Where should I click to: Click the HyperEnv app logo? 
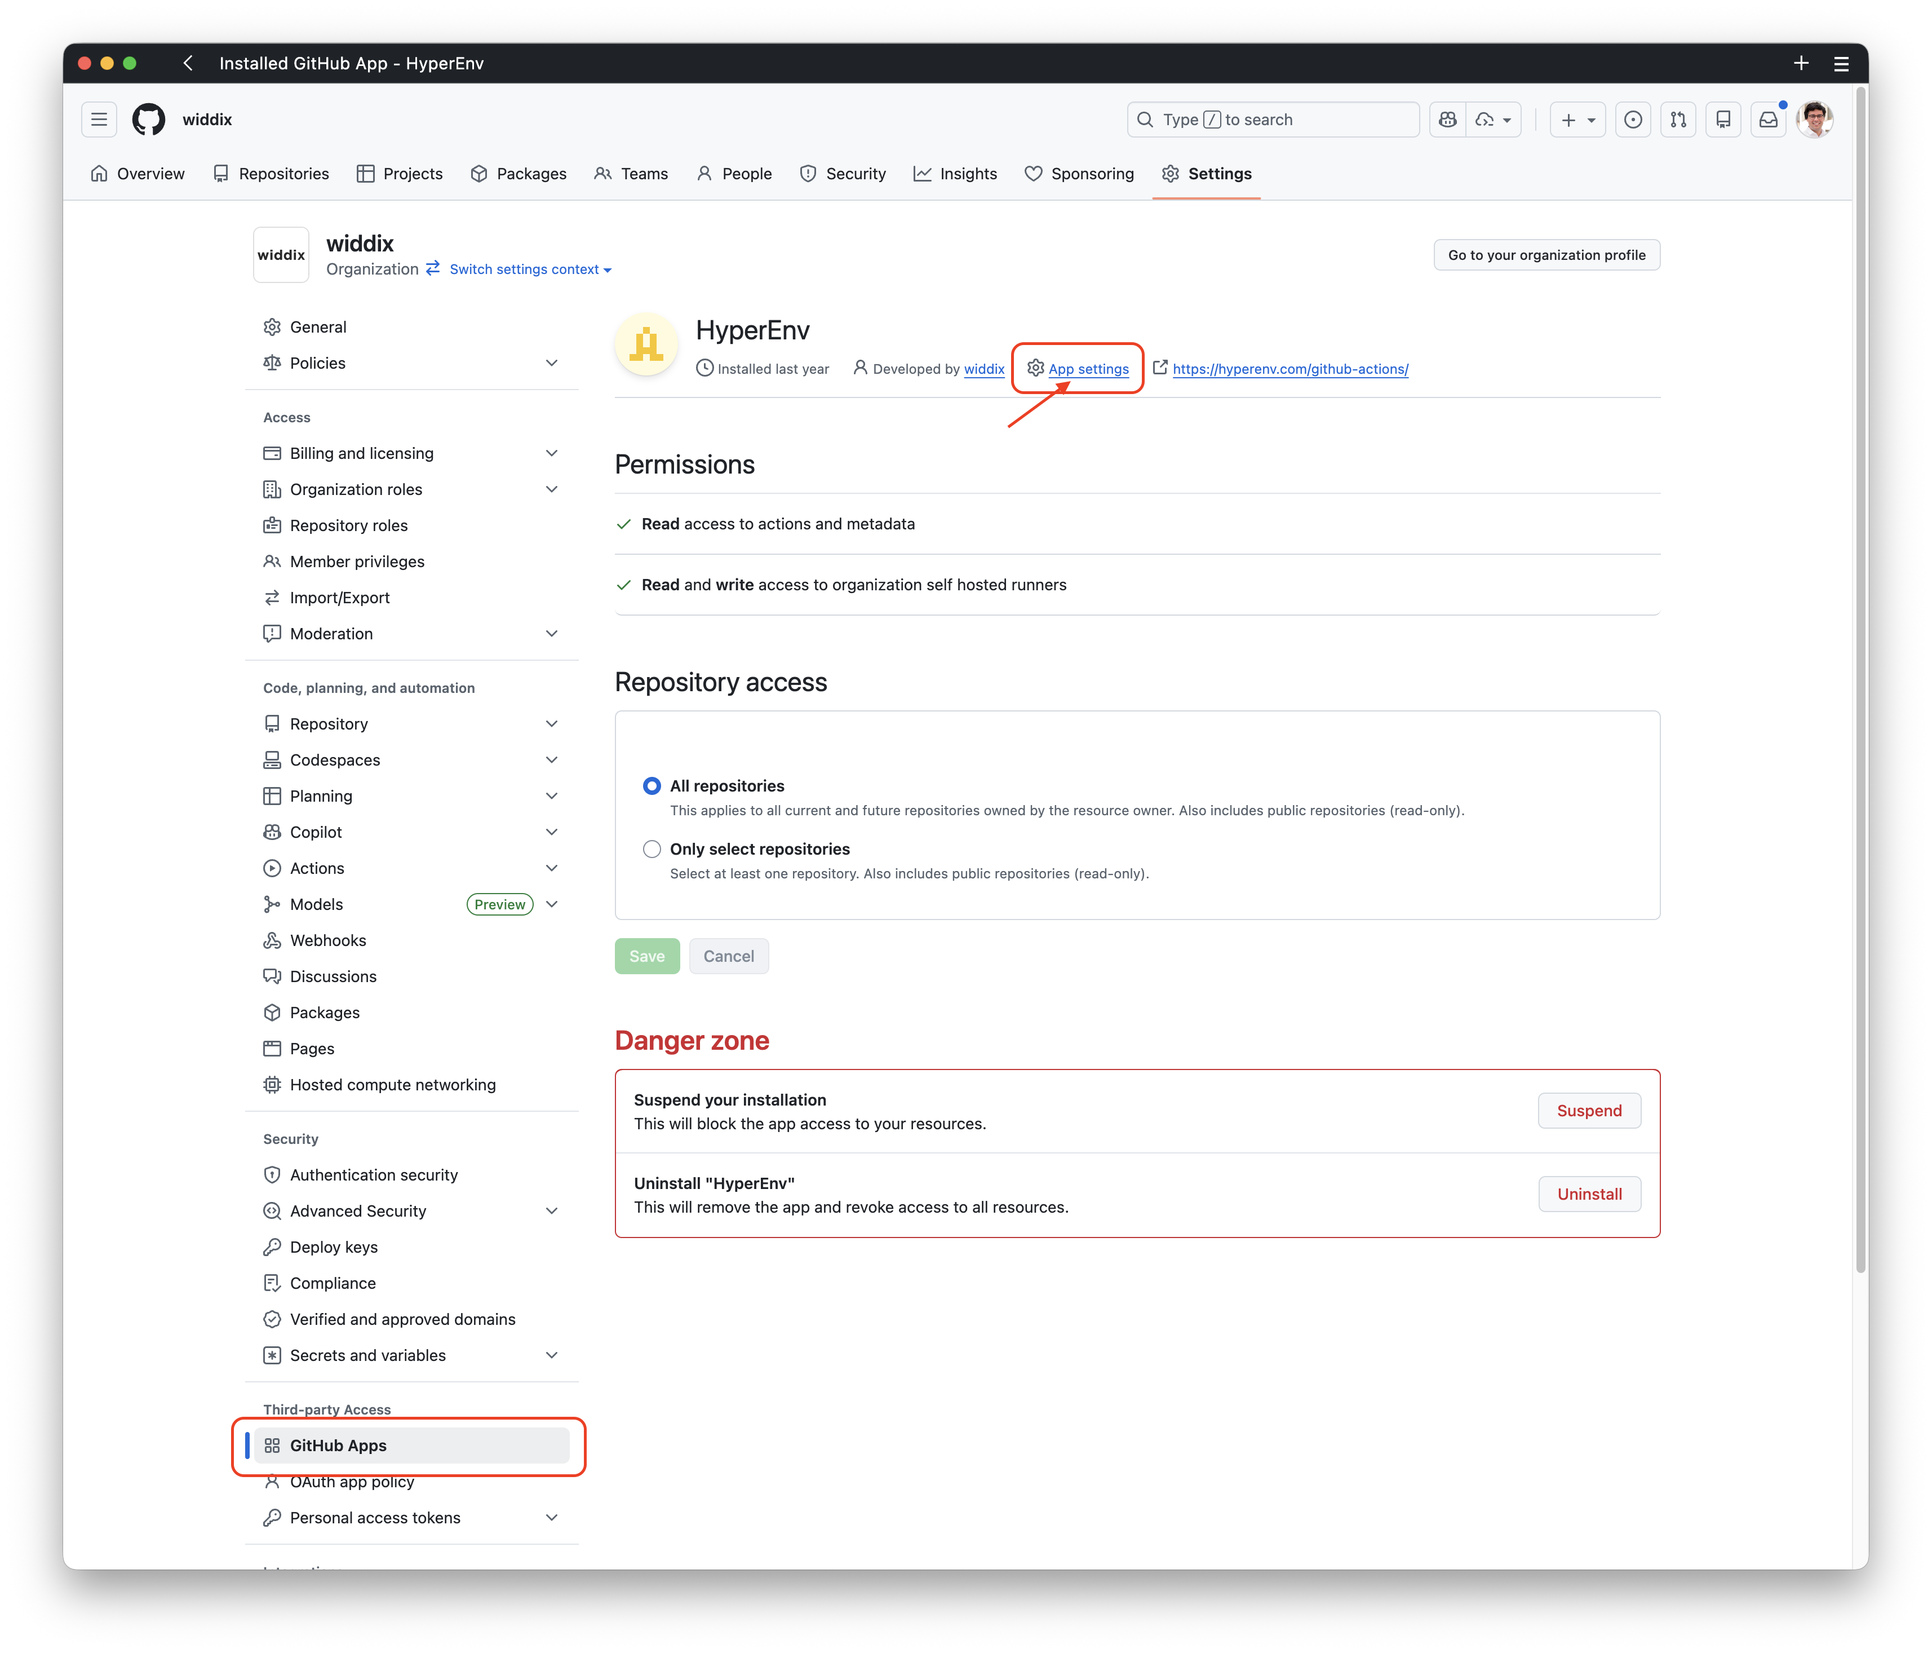tap(646, 344)
